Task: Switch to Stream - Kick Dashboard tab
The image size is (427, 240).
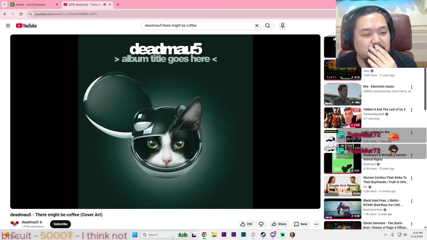Action: [x=30, y=5]
